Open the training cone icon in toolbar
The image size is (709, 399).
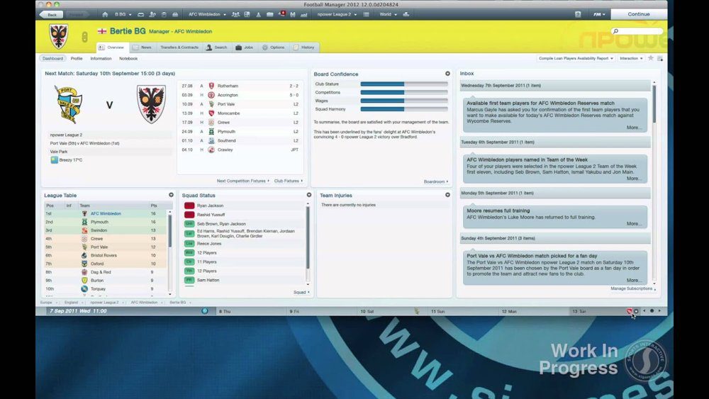click(x=258, y=14)
